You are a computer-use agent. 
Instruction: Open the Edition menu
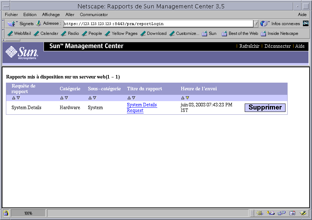[x=30, y=15]
